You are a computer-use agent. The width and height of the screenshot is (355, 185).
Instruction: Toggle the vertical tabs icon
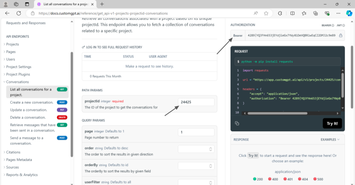pyautogui.click(x=27, y=4)
